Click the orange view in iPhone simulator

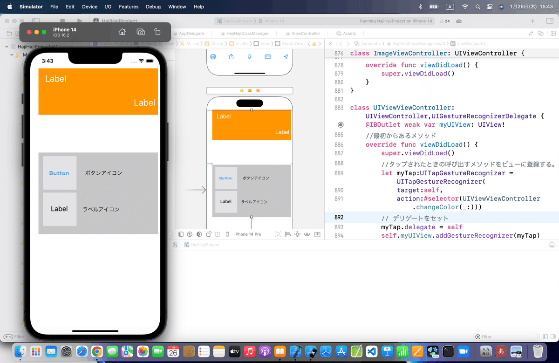(98, 91)
